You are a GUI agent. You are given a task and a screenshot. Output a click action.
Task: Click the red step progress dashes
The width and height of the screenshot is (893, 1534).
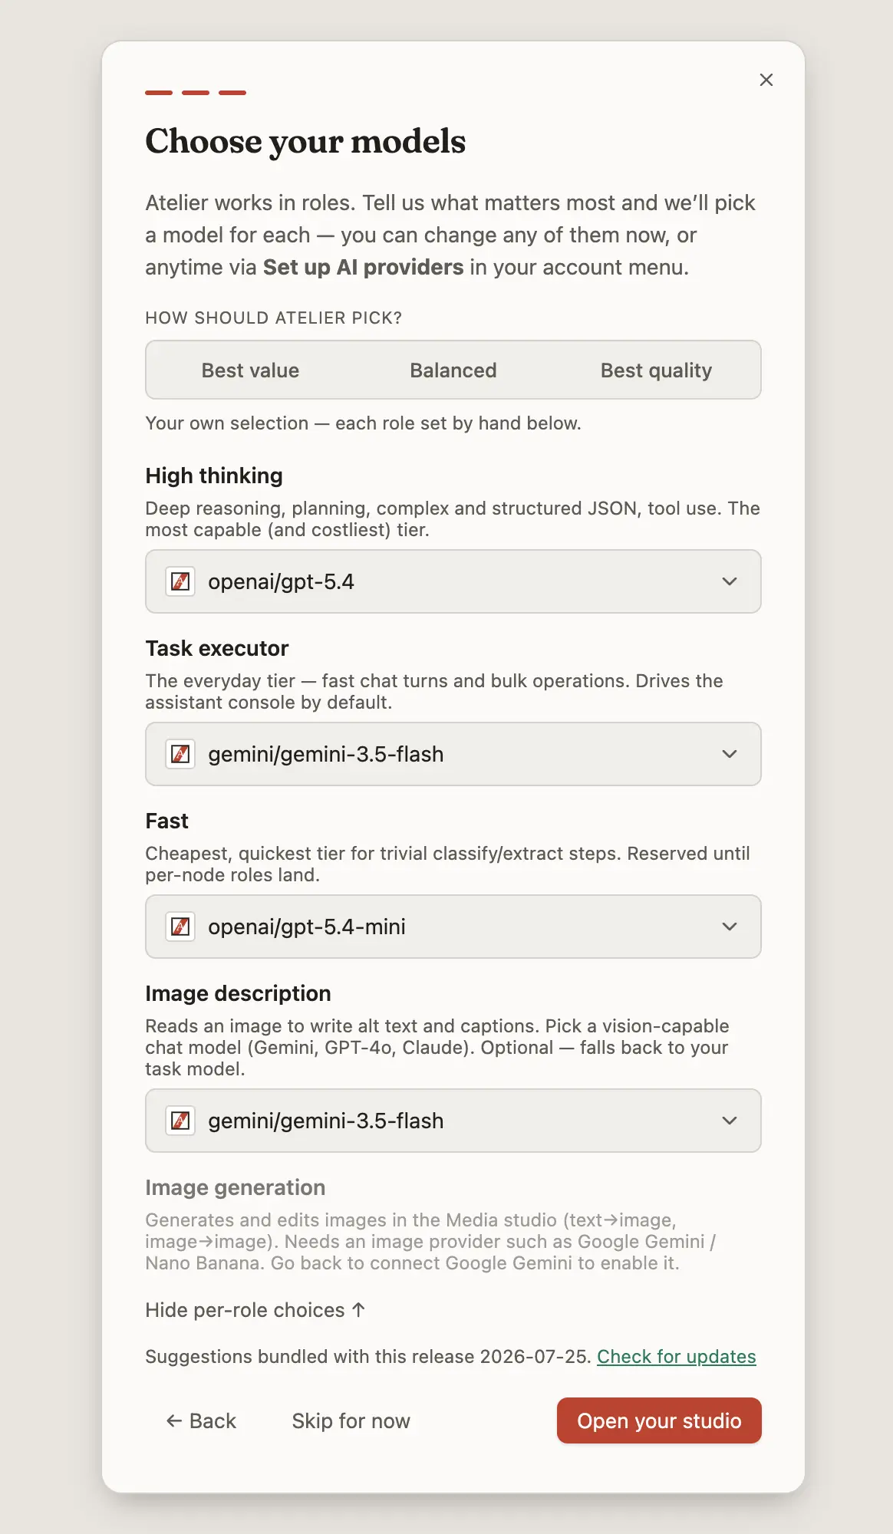click(196, 93)
